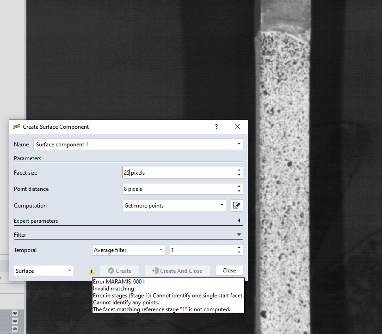Increase temporal filter value with up arrow
This screenshot has width=382, height=334.
click(x=239, y=247)
